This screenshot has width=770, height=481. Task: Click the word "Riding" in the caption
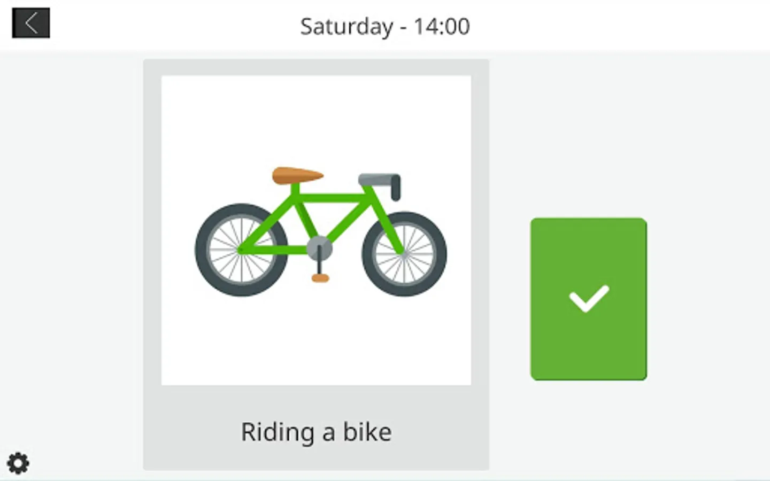point(278,432)
